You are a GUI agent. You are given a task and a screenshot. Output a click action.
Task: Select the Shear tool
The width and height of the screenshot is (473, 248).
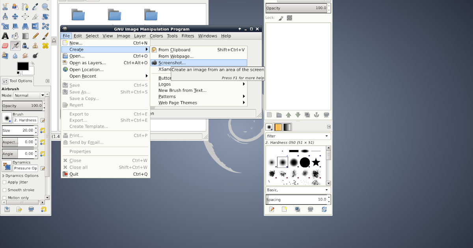(x=15, y=26)
